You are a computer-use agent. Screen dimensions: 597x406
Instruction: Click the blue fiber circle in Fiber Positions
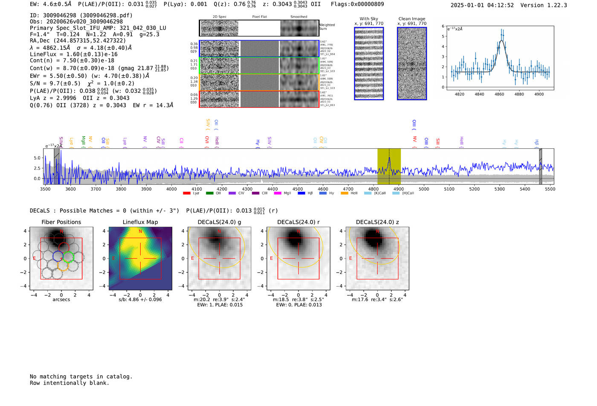[58, 256]
